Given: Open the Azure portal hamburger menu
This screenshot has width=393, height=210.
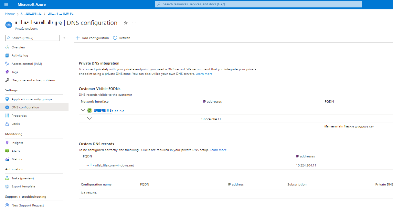Looking at the screenshot, I should pos(6,5).
